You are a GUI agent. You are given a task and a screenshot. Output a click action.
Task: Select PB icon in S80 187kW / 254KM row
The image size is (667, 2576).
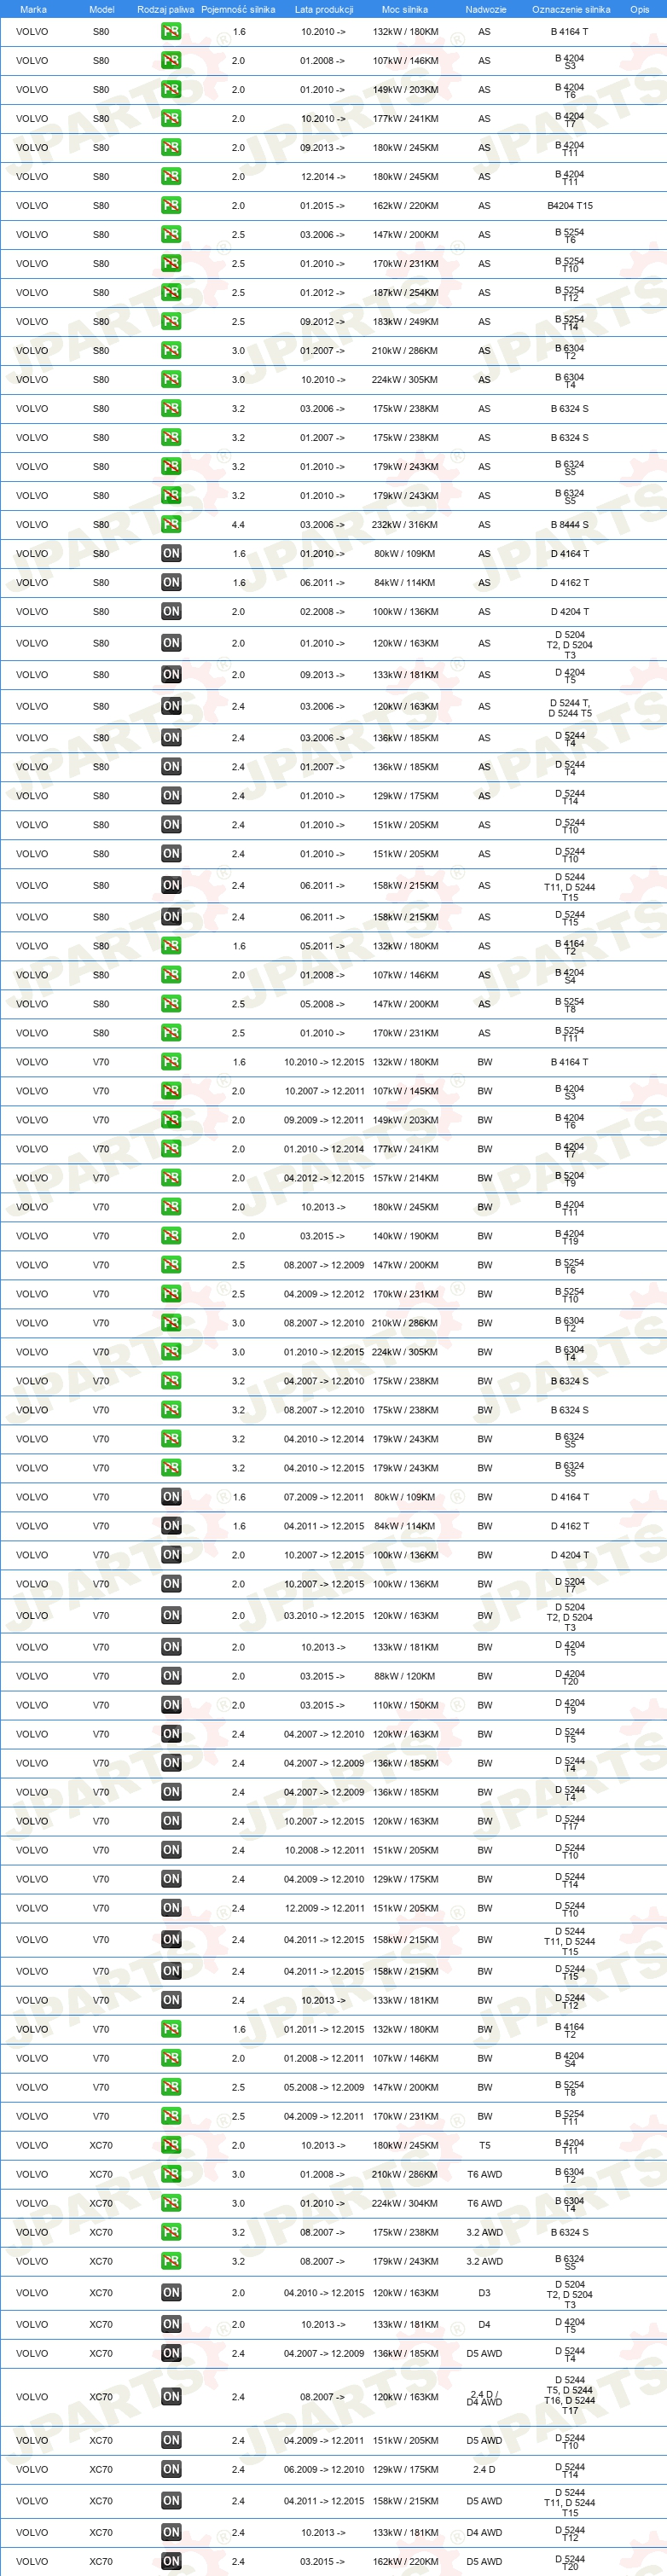click(171, 292)
